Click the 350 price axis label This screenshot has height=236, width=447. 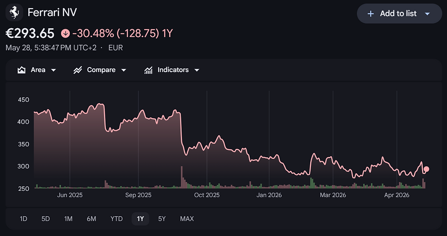coord(23,144)
